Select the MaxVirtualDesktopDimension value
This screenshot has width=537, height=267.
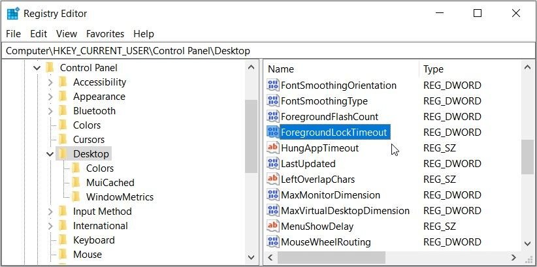pyautogui.click(x=345, y=210)
